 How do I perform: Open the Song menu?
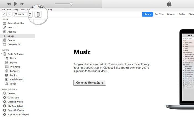tap(16, 10)
